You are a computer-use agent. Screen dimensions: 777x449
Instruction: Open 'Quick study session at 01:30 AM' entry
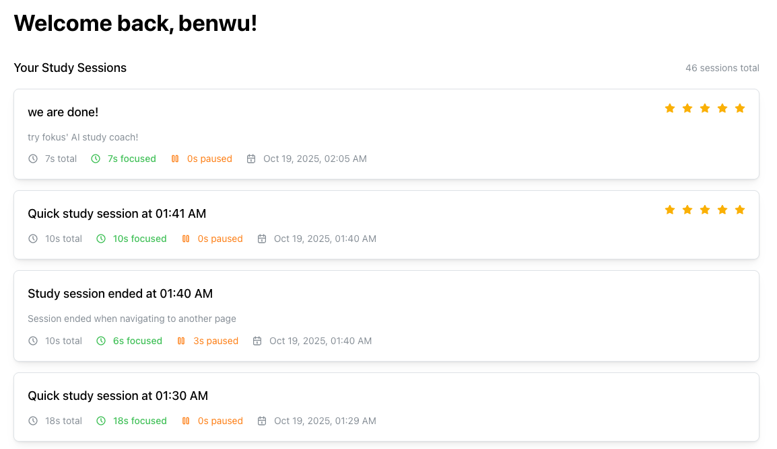(118, 396)
